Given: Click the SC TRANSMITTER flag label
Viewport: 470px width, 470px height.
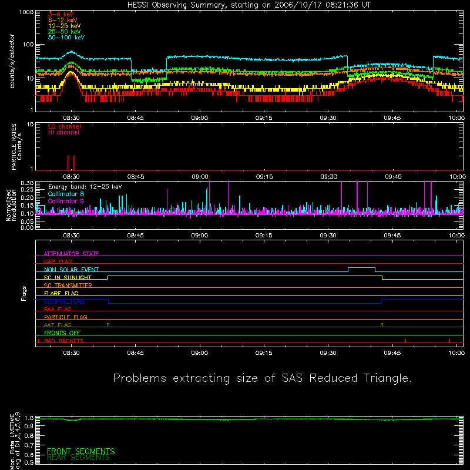Looking at the screenshot, I should tap(68, 286).
